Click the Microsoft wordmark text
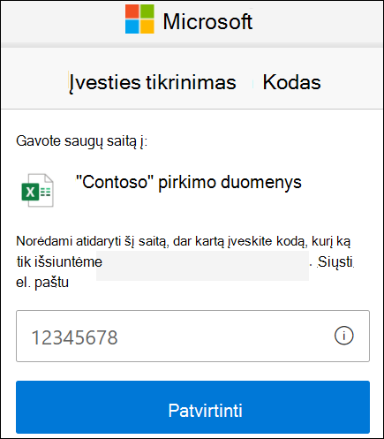Viewport: 384px width, 439px height. click(x=207, y=21)
